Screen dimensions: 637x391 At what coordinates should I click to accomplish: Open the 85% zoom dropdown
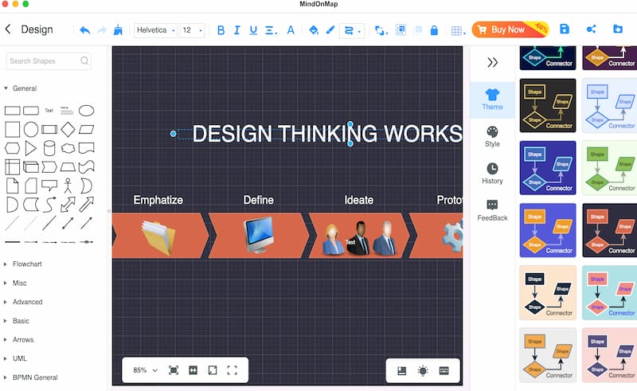coord(145,370)
